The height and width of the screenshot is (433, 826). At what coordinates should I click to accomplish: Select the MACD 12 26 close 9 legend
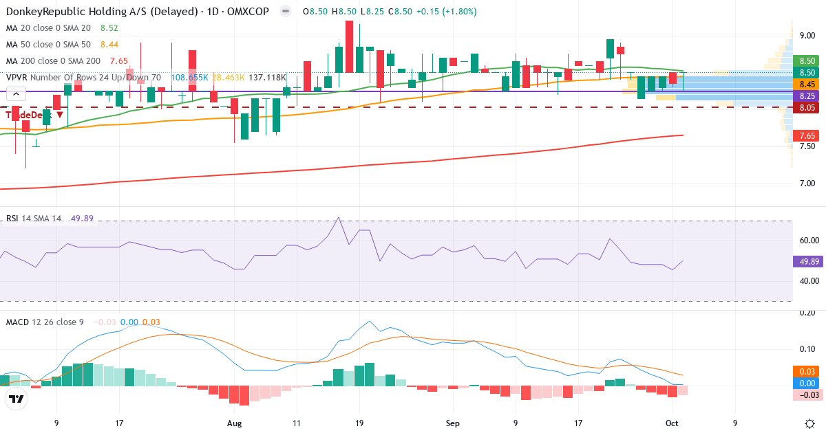click(45, 322)
